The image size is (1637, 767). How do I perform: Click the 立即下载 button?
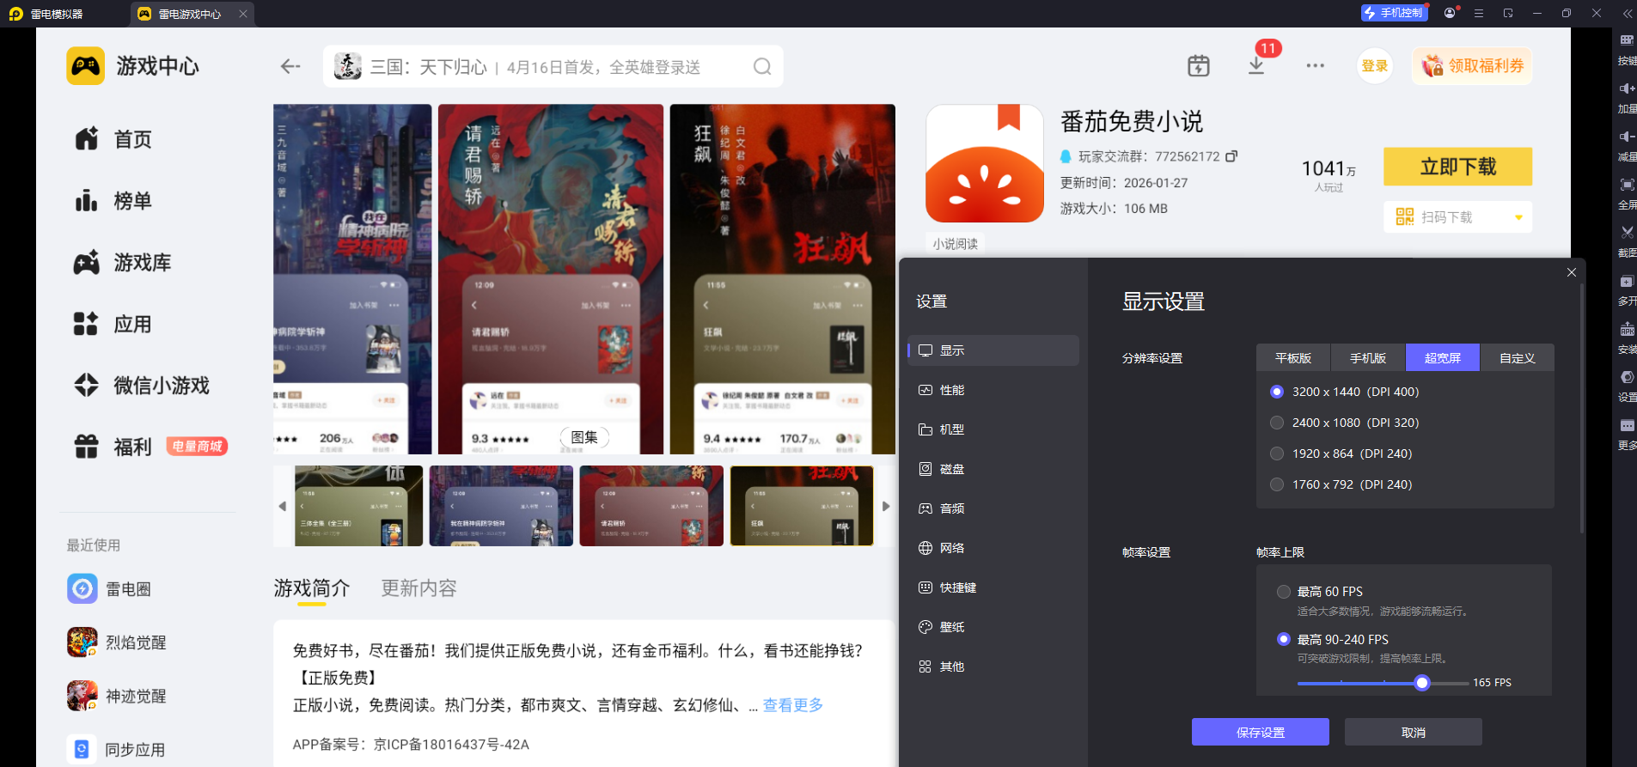click(1457, 167)
